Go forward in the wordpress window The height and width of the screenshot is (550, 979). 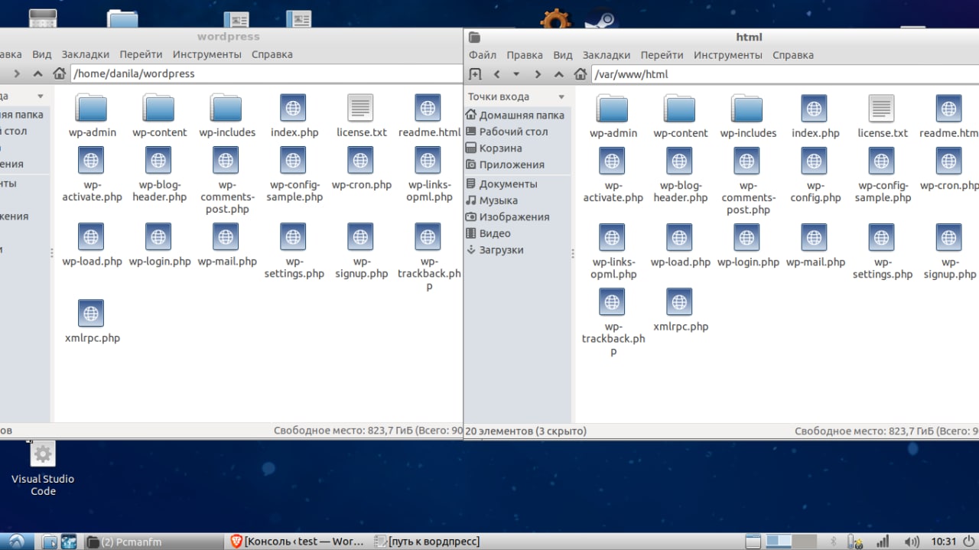pos(16,73)
